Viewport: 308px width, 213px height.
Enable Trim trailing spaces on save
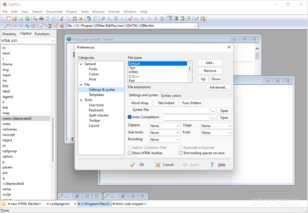click(x=180, y=153)
